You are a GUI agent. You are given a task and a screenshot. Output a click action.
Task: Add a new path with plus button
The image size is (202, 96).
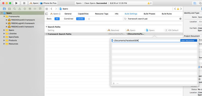tap(114, 83)
